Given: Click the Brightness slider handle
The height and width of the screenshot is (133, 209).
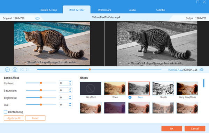Looking at the screenshot, I should (41, 97).
